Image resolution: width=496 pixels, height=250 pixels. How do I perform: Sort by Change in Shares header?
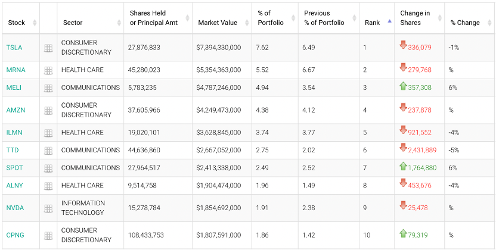[x=415, y=18]
